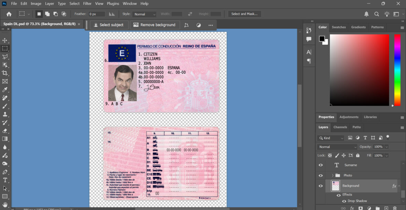Image resolution: width=406 pixels, height=210 pixels.
Task: Open the Filter menu
Action: pos(87,4)
